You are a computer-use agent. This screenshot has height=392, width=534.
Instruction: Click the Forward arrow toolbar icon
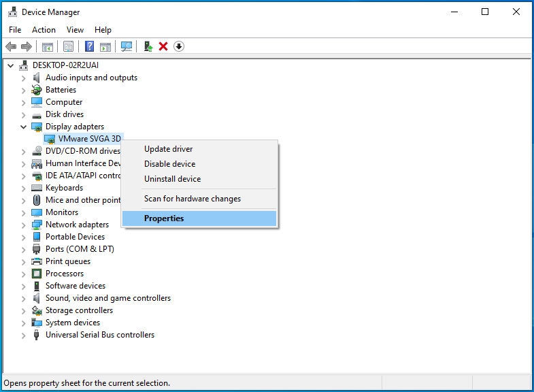27,46
